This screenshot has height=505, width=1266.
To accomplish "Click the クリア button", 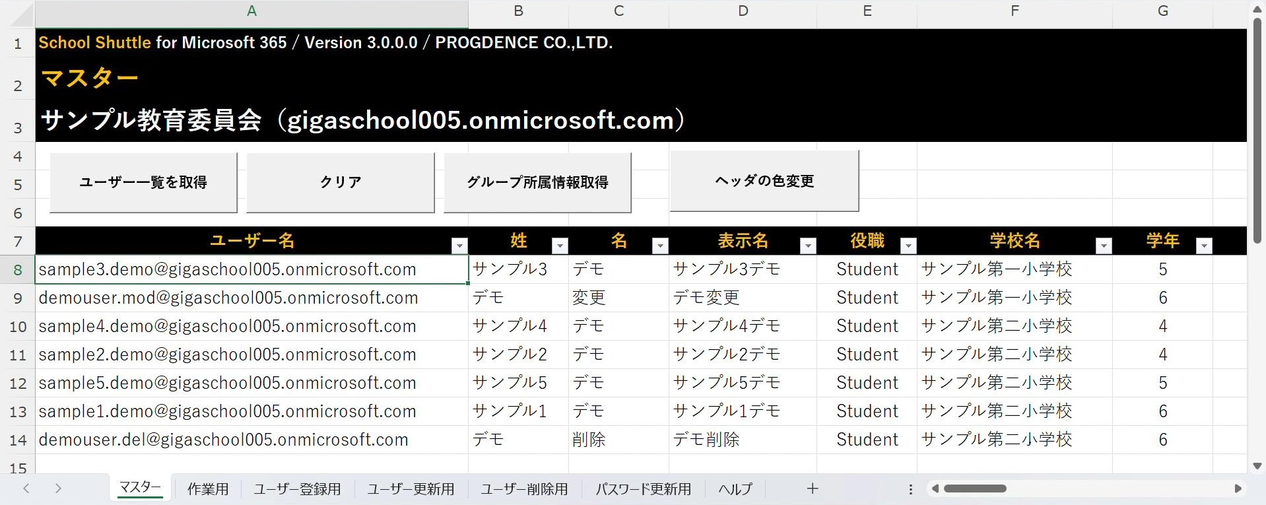I will click(x=341, y=182).
